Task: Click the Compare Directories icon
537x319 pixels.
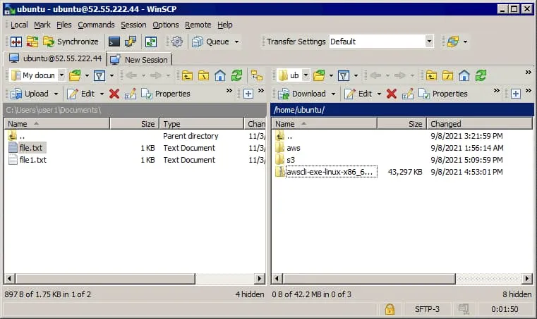Action: click(16, 42)
